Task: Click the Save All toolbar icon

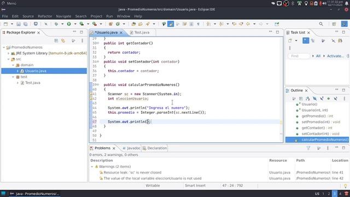Action: 26,24
